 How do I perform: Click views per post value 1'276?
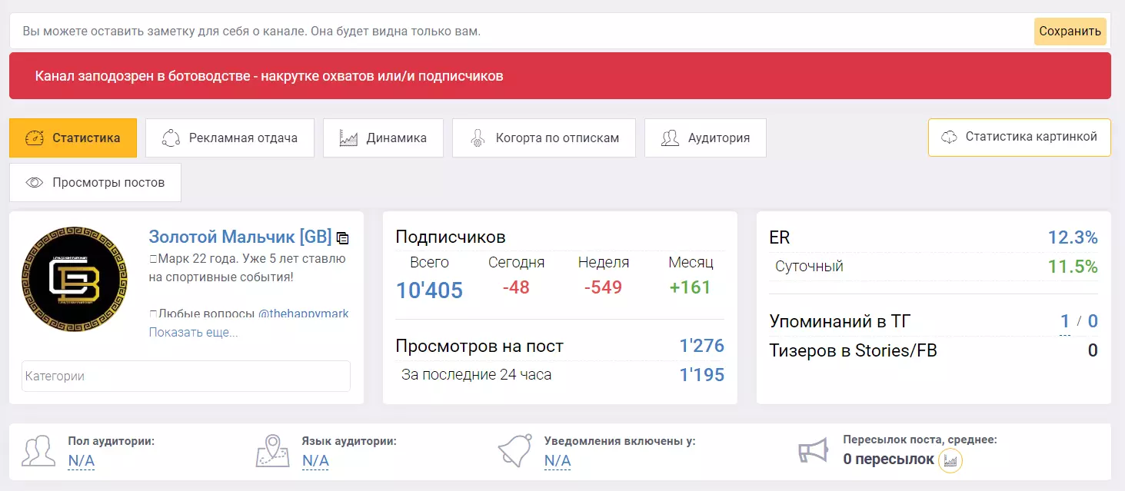click(x=702, y=346)
